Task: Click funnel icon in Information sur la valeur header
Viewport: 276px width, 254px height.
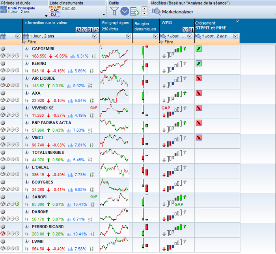Action: coord(84,30)
